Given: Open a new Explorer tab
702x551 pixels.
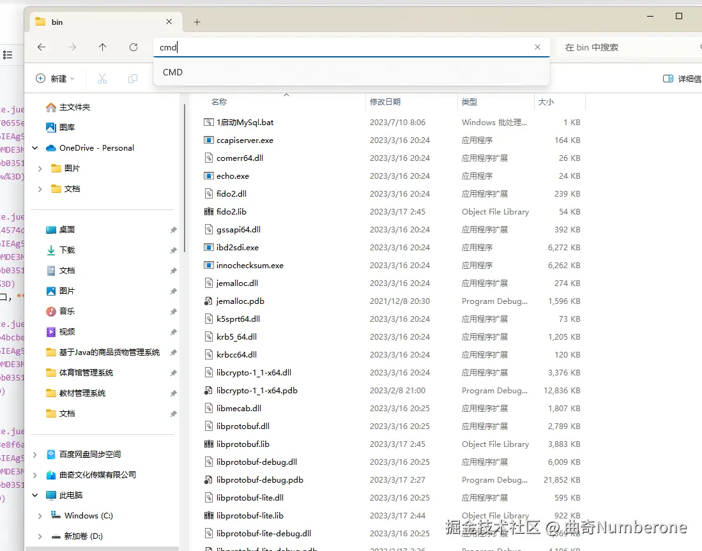Looking at the screenshot, I should [197, 22].
